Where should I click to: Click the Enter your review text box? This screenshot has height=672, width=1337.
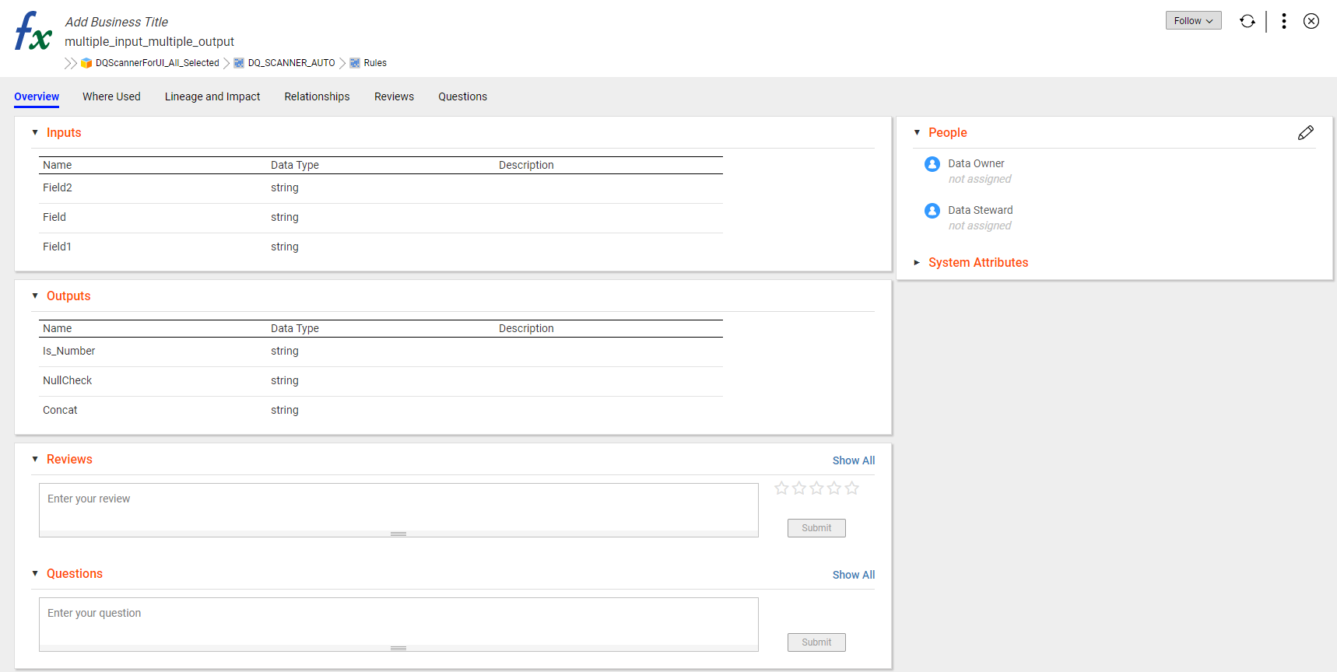398,507
